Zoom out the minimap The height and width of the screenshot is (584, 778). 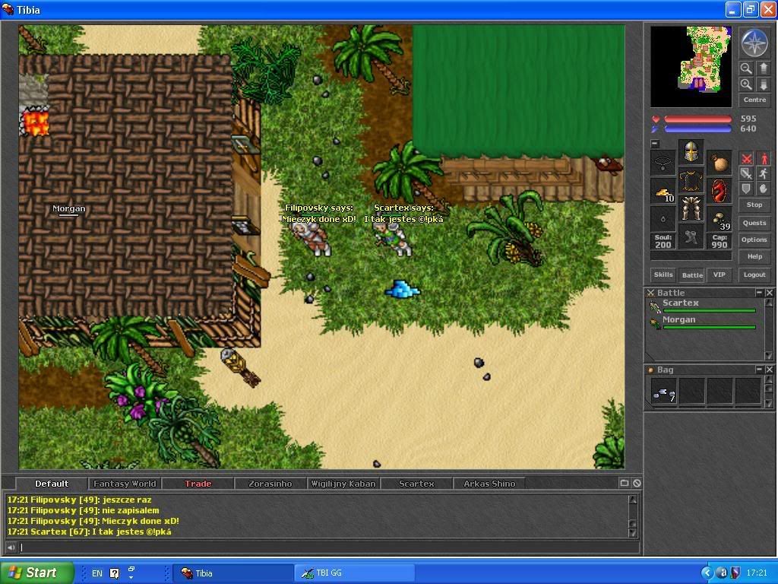(746, 68)
